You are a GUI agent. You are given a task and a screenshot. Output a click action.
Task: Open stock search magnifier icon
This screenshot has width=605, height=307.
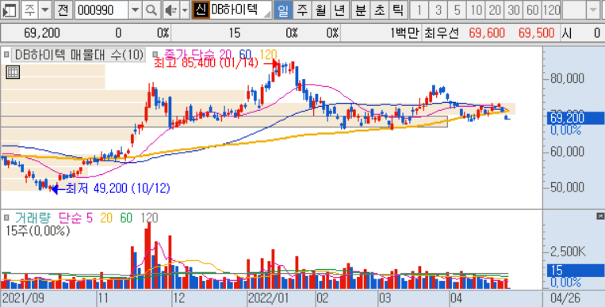click(151, 10)
